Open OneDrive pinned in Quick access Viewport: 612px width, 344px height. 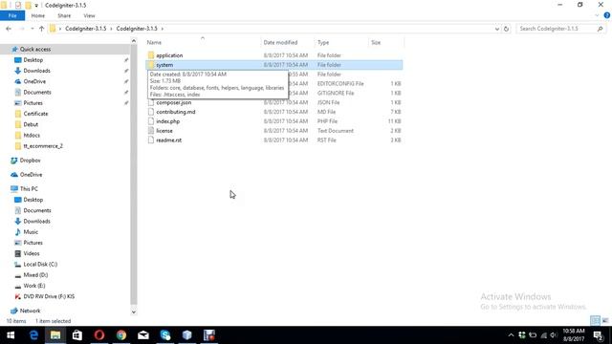pyautogui.click(x=34, y=81)
